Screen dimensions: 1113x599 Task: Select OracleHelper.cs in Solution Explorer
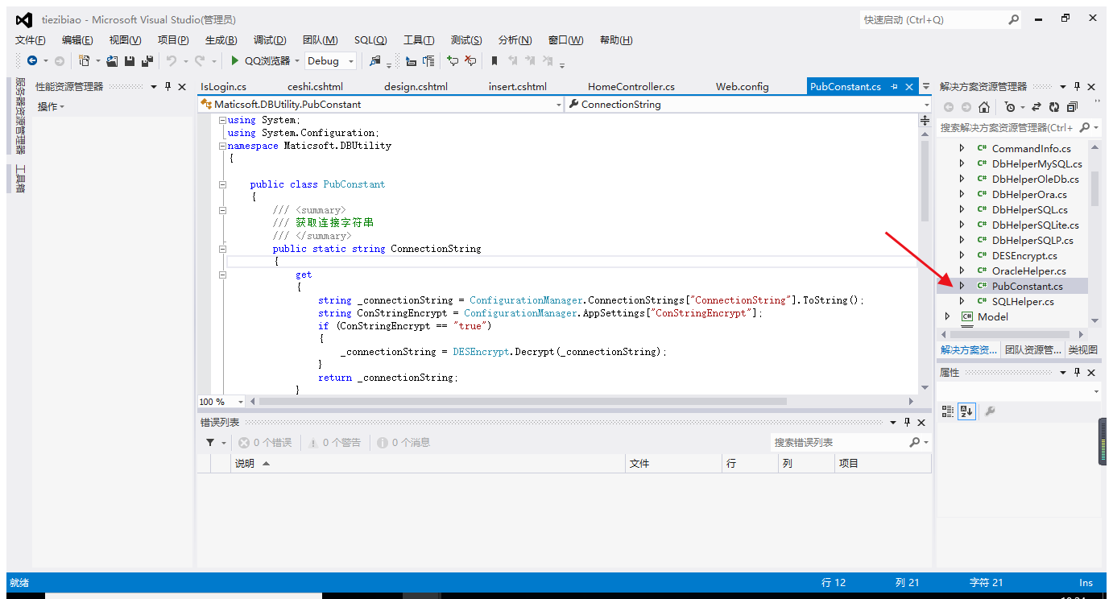tap(1028, 271)
